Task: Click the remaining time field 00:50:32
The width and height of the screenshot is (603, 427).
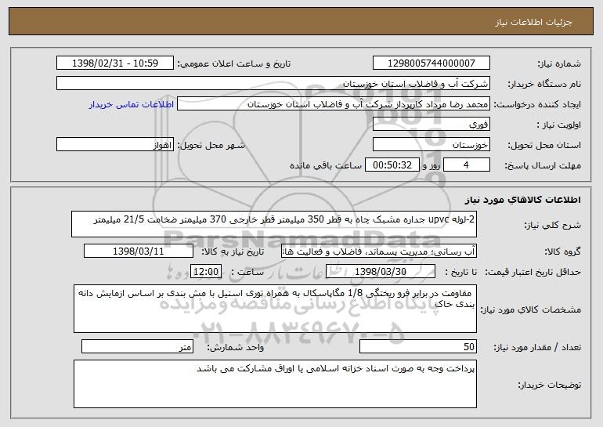Action: coord(392,165)
